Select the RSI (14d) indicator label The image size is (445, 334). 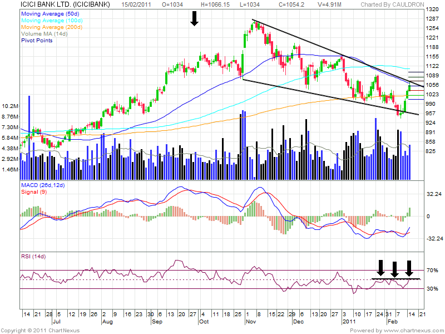34,257
